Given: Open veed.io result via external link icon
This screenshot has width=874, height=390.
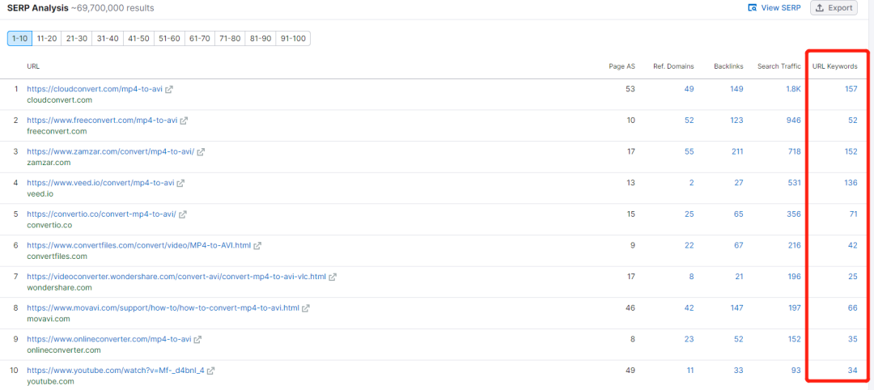Looking at the screenshot, I should coord(180,183).
